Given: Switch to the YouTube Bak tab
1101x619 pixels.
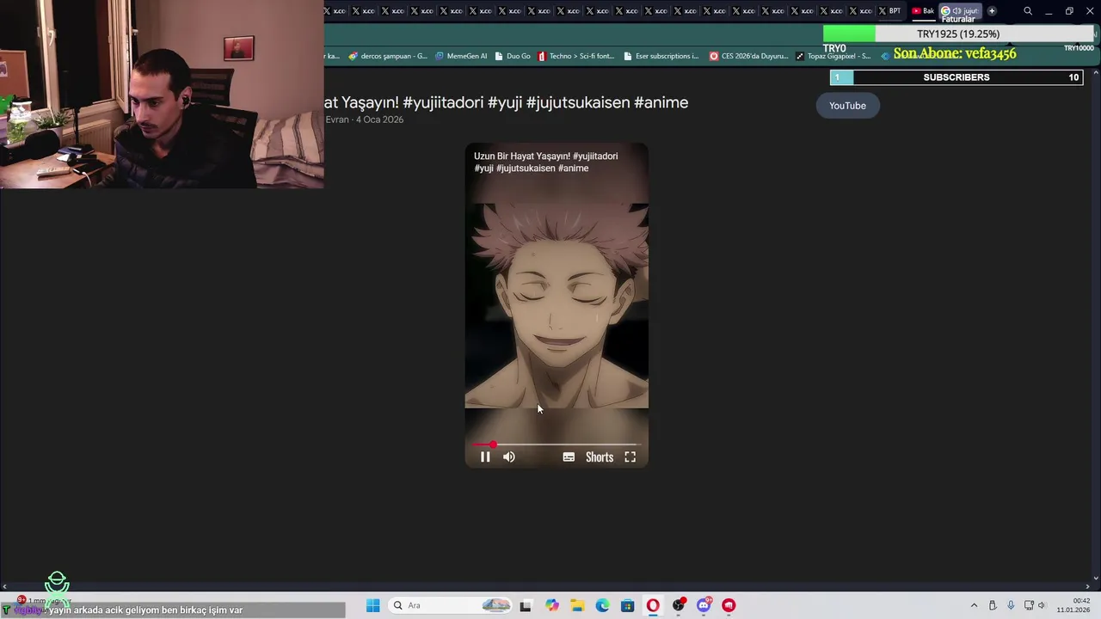Looking at the screenshot, I should pyautogui.click(x=923, y=11).
